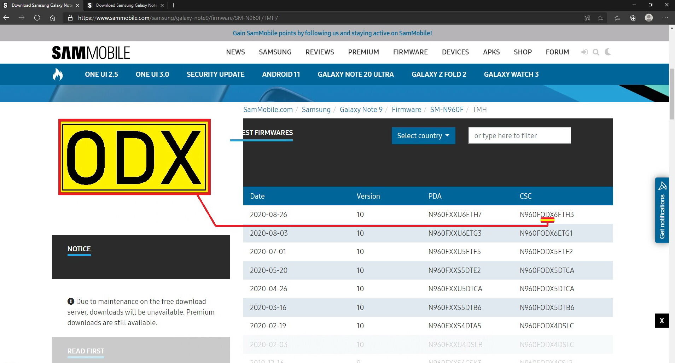Viewport: 675px width, 363px height.
Task: Open the SM-N960F breadcrumb link
Action: coord(447,110)
